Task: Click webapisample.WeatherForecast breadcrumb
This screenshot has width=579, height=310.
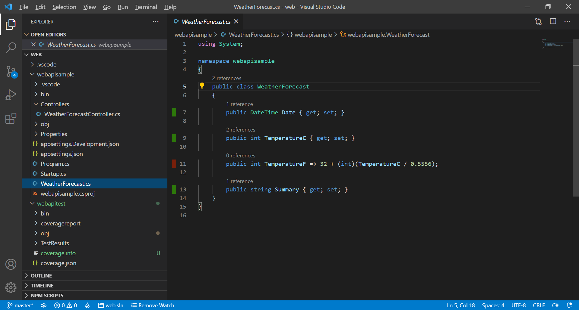Action: pyautogui.click(x=384, y=35)
